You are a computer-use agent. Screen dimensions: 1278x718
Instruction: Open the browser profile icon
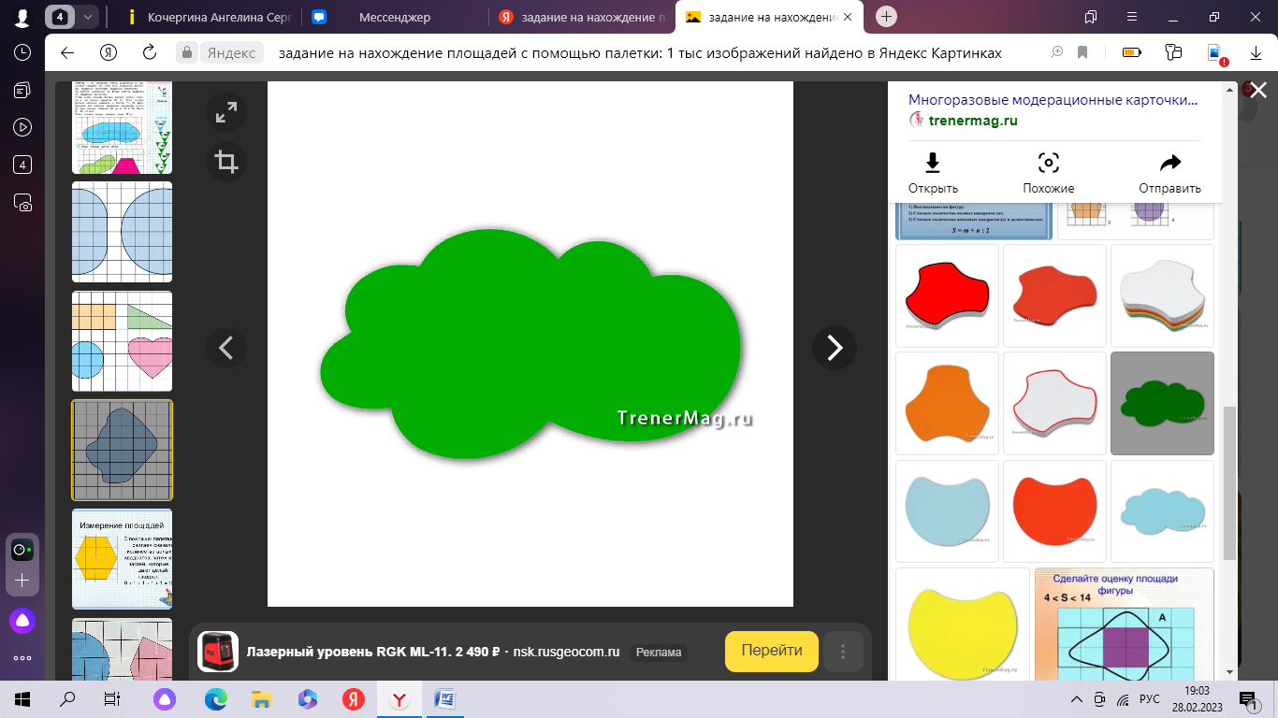tap(22, 17)
